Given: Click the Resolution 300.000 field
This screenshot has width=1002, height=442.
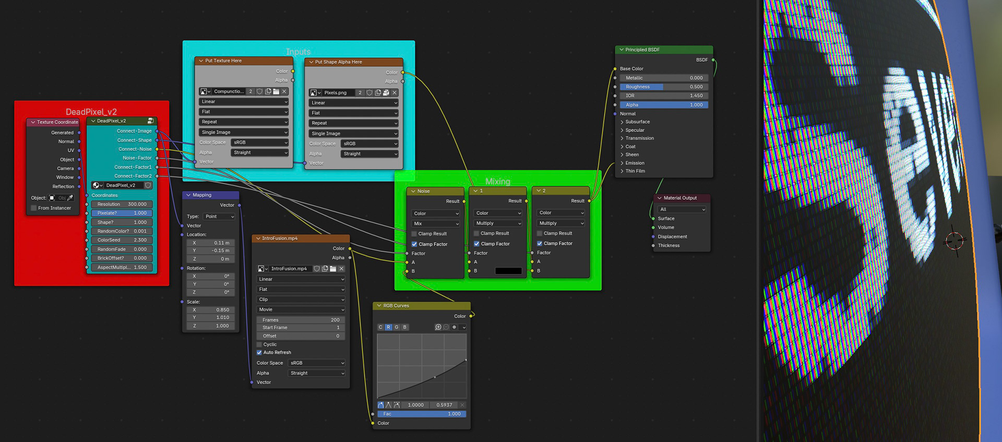Looking at the screenshot, I should point(122,204).
